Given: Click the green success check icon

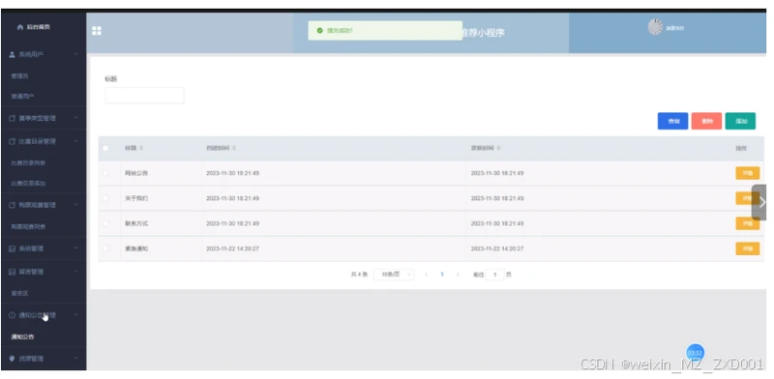Looking at the screenshot, I should pyautogui.click(x=319, y=31).
